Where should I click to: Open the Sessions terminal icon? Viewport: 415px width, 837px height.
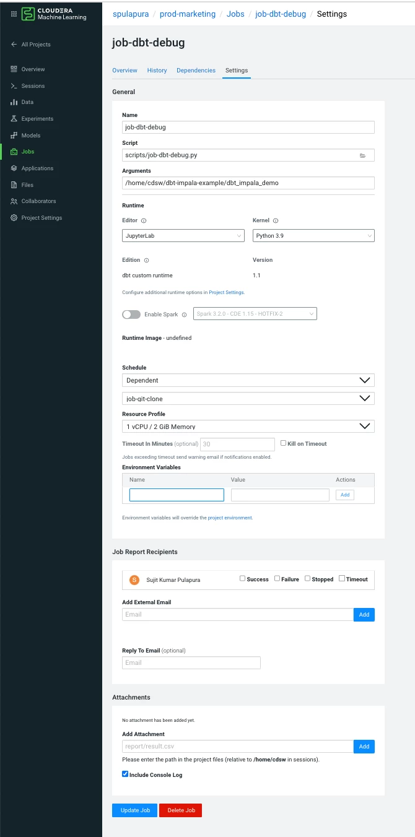pyautogui.click(x=14, y=86)
